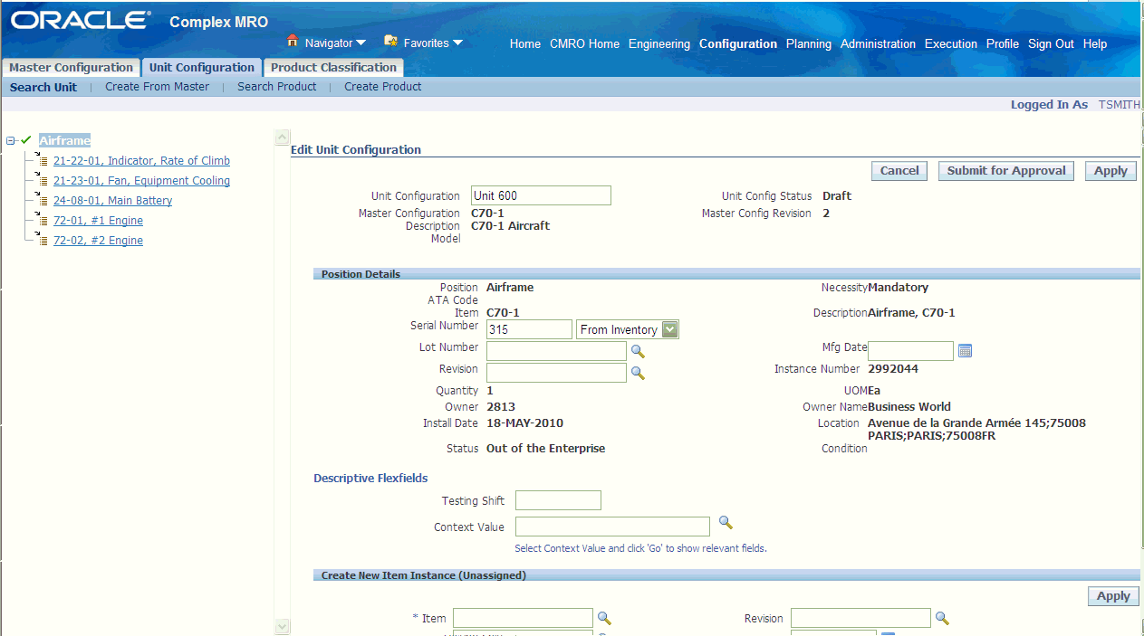1144x636 pixels.
Task: Open the Search Product subtab
Action: point(277,87)
